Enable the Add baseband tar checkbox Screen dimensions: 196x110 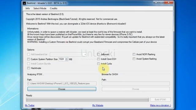[x=28, y=54]
